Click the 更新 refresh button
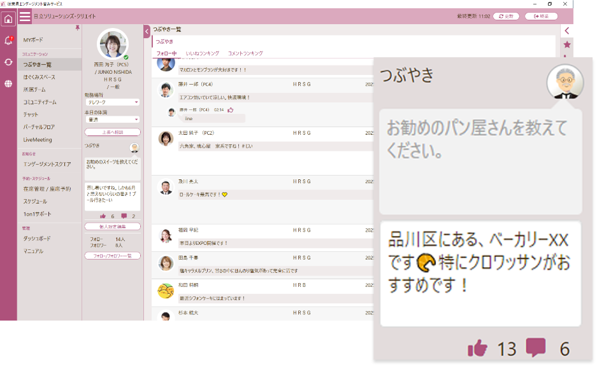Screen dimensions: 597x367 [507, 16]
